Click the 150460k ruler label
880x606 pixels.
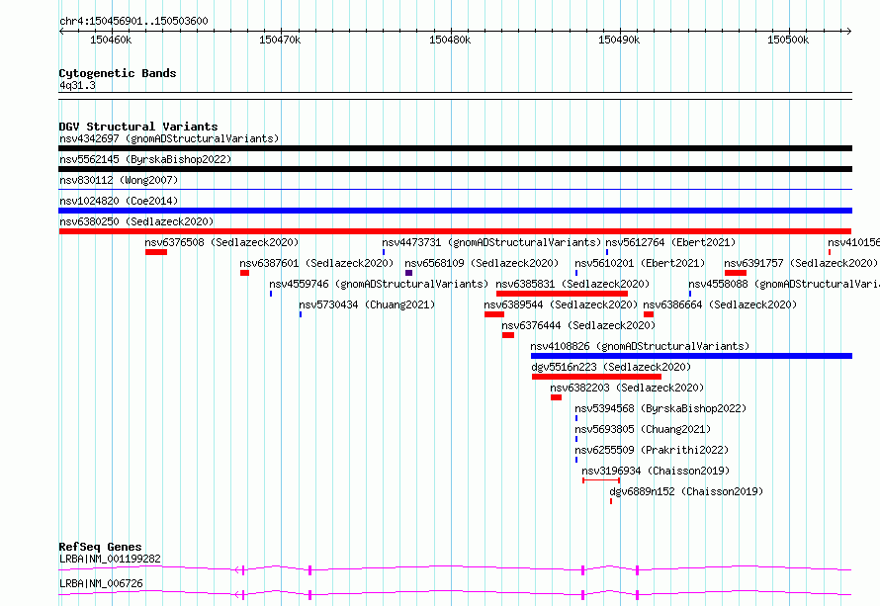(x=111, y=40)
